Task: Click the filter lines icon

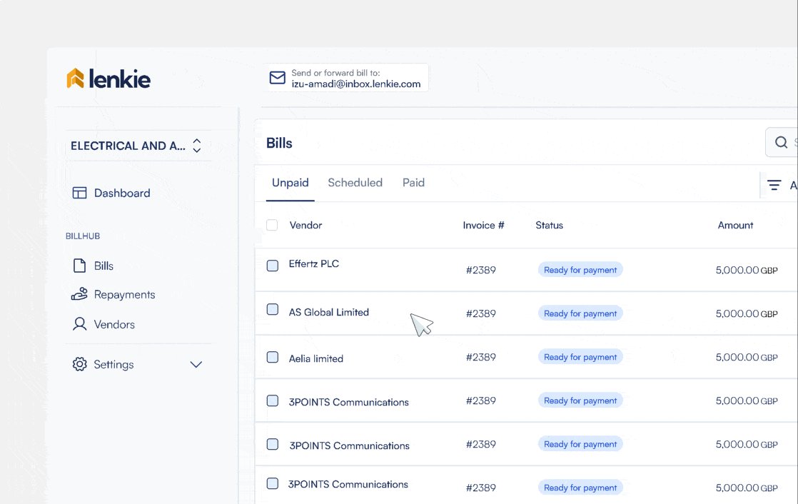Action: [x=774, y=185]
